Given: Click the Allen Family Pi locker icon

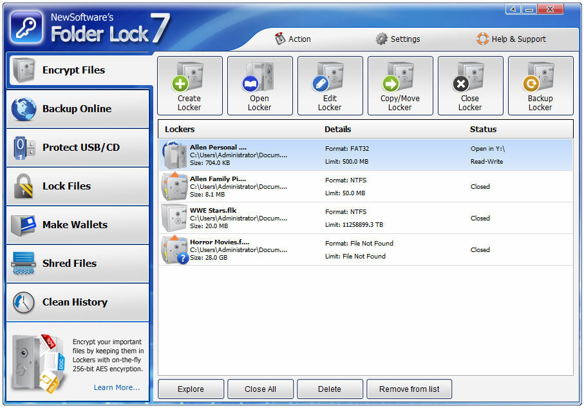Looking at the screenshot, I should [x=174, y=186].
